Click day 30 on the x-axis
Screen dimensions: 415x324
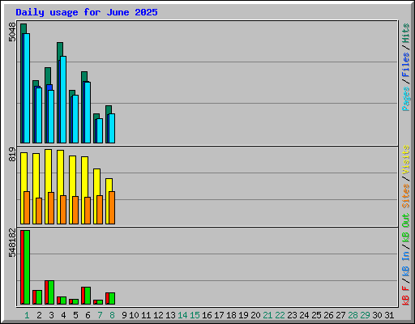click(x=377, y=315)
